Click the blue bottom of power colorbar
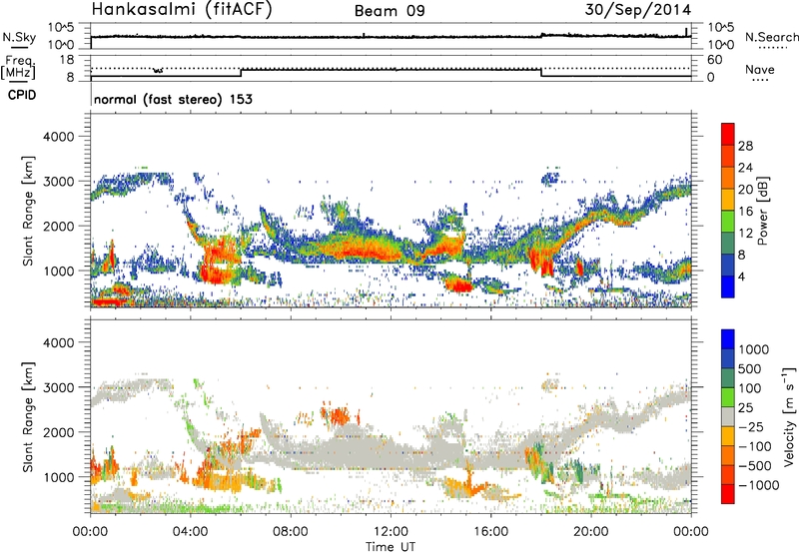Image resolution: width=799 pixels, height=553 pixels. [728, 286]
